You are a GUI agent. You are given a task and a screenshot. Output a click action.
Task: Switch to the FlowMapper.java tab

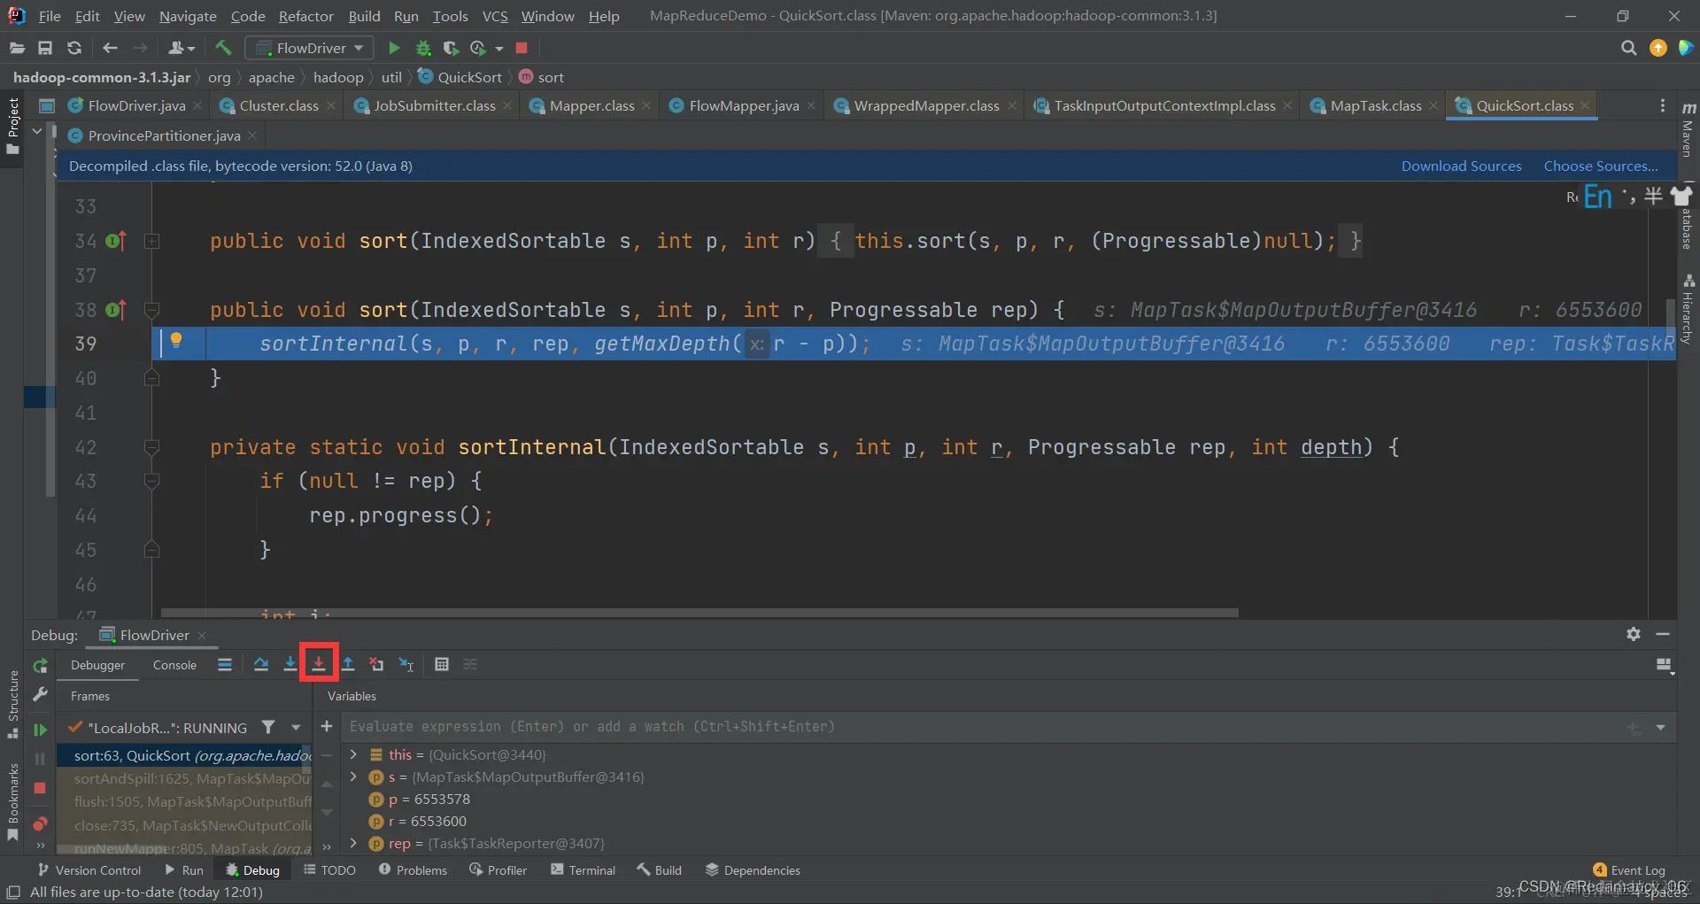[743, 105]
